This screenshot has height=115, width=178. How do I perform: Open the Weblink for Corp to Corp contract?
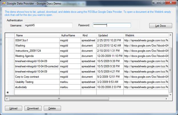[146, 77]
